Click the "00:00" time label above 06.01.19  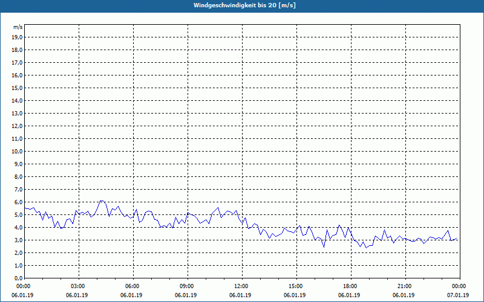tap(24, 286)
